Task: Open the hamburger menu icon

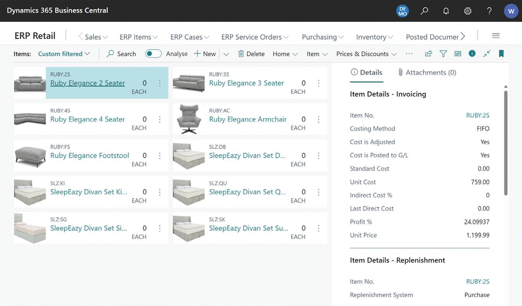Action: 496,36
